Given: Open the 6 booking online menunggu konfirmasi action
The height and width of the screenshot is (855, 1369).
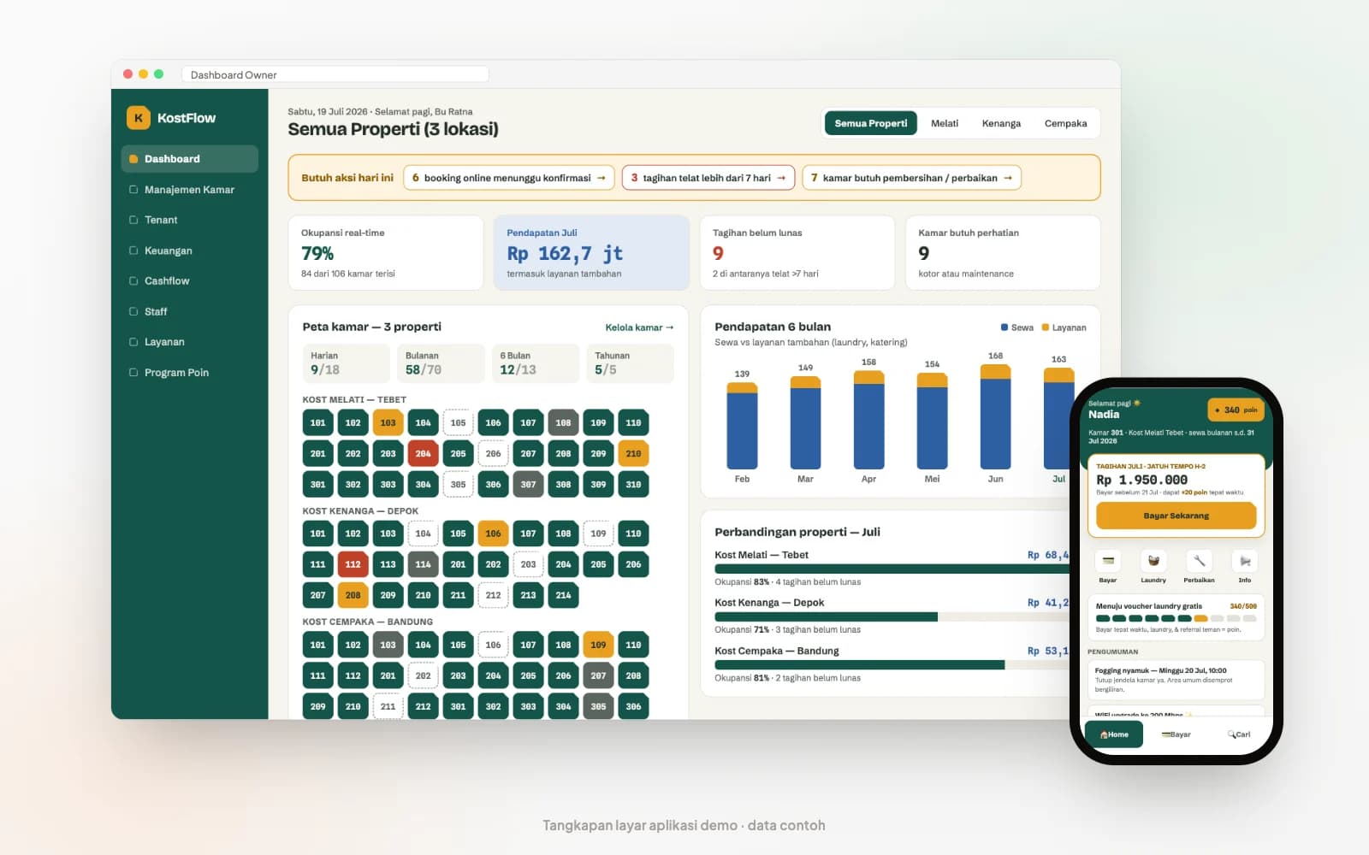Looking at the screenshot, I should click(509, 178).
